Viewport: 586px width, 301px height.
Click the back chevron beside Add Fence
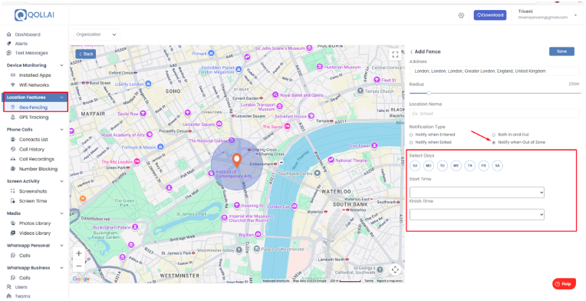pyautogui.click(x=411, y=52)
